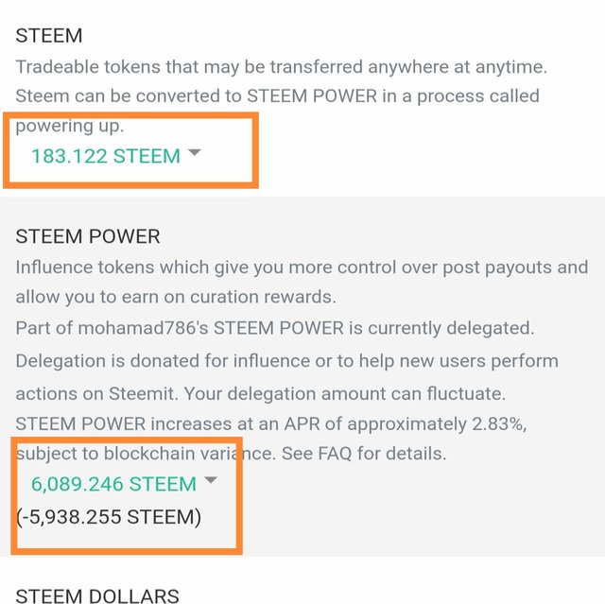Click the arrow beside 6,089.246 STEEM
Image resolution: width=605 pixels, height=604 pixels.
point(211,481)
